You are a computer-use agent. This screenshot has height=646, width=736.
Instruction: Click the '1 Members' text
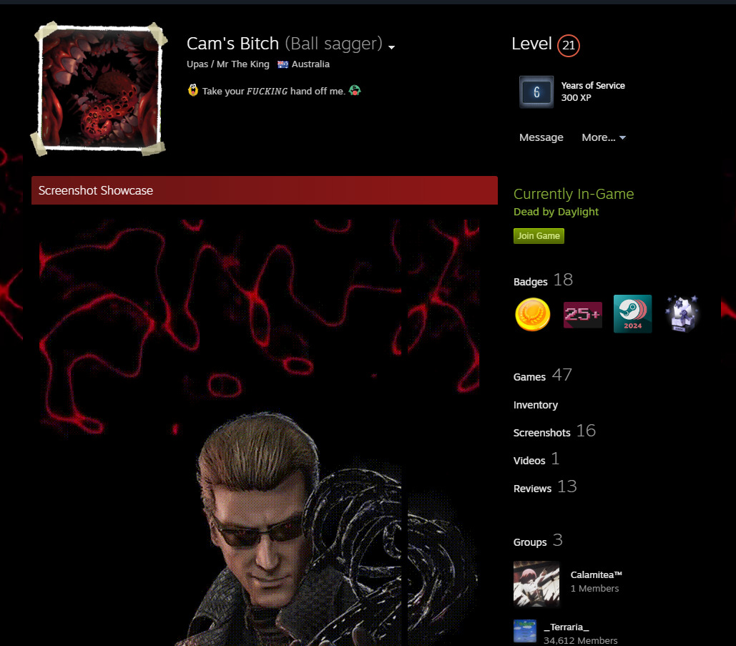[594, 588]
